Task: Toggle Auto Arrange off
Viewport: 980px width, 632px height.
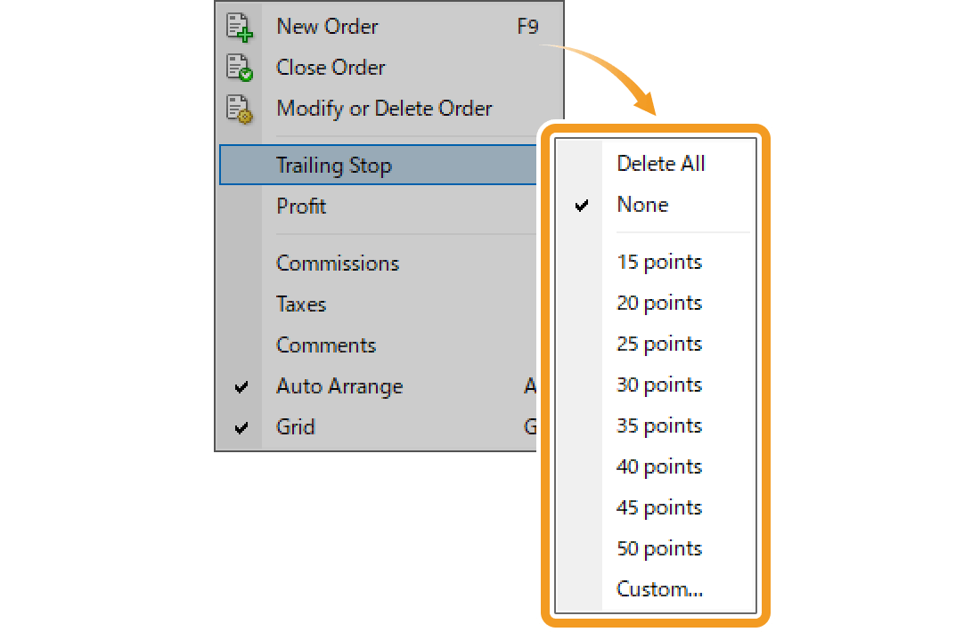Action: (x=339, y=386)
